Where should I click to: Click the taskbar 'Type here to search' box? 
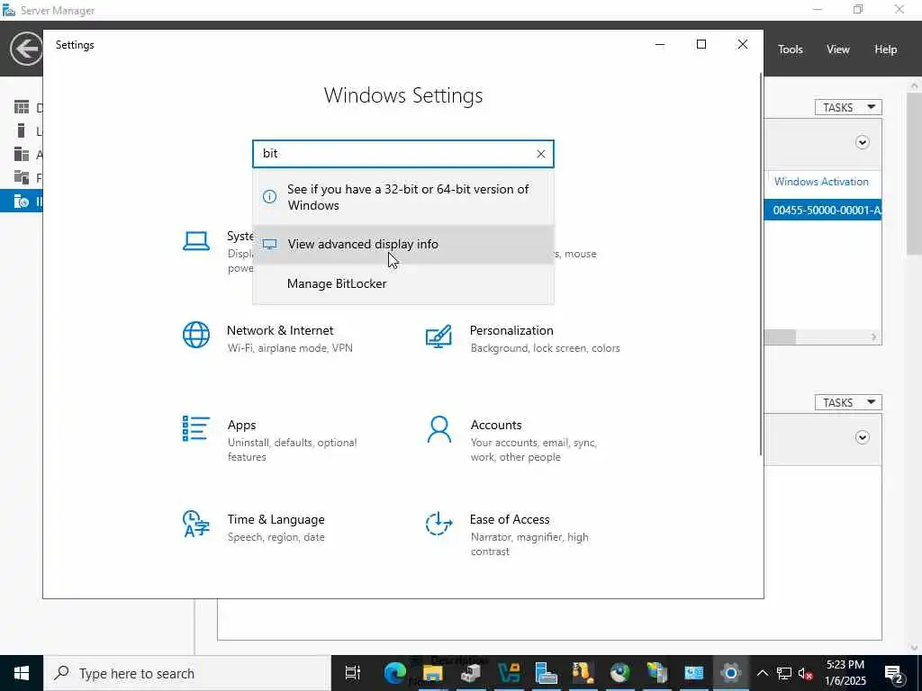point(187,673)
